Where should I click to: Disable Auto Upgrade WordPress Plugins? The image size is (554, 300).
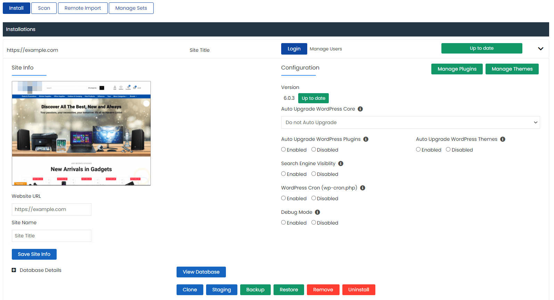pyautogui.click(x=314, y=149)
